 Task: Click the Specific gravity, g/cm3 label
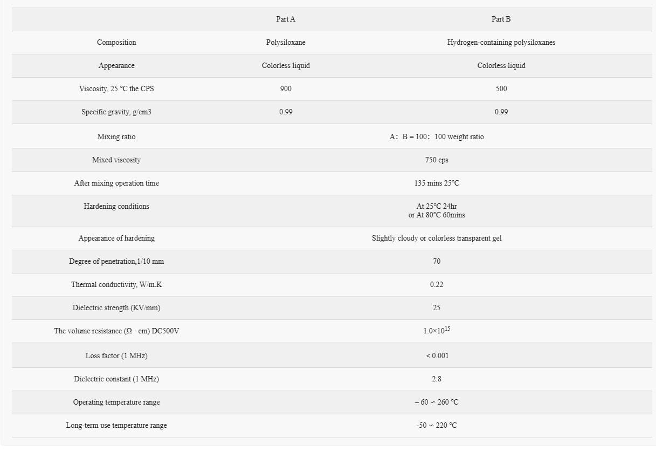point(116,112)
